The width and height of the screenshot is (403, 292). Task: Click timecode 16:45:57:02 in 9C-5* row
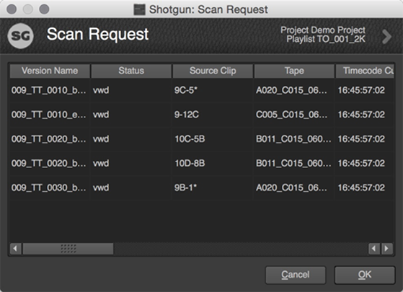[x=361, y=90]
